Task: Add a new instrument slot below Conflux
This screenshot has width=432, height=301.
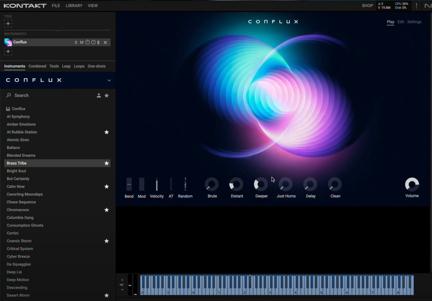Action: click(8, 52)
